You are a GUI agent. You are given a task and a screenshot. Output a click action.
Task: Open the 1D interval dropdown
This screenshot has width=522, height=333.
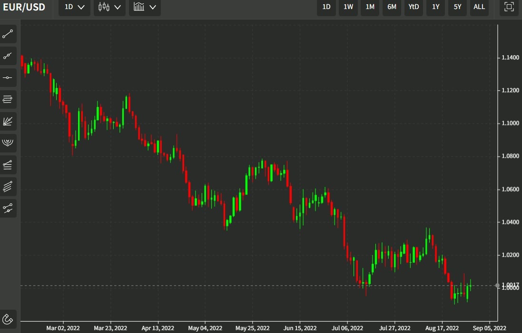[75, 7]
